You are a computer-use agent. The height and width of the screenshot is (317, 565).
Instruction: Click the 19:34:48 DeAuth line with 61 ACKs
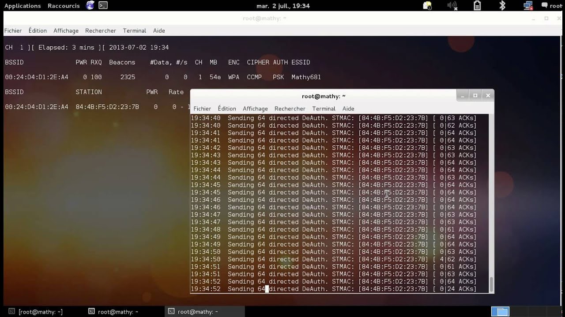334,229
